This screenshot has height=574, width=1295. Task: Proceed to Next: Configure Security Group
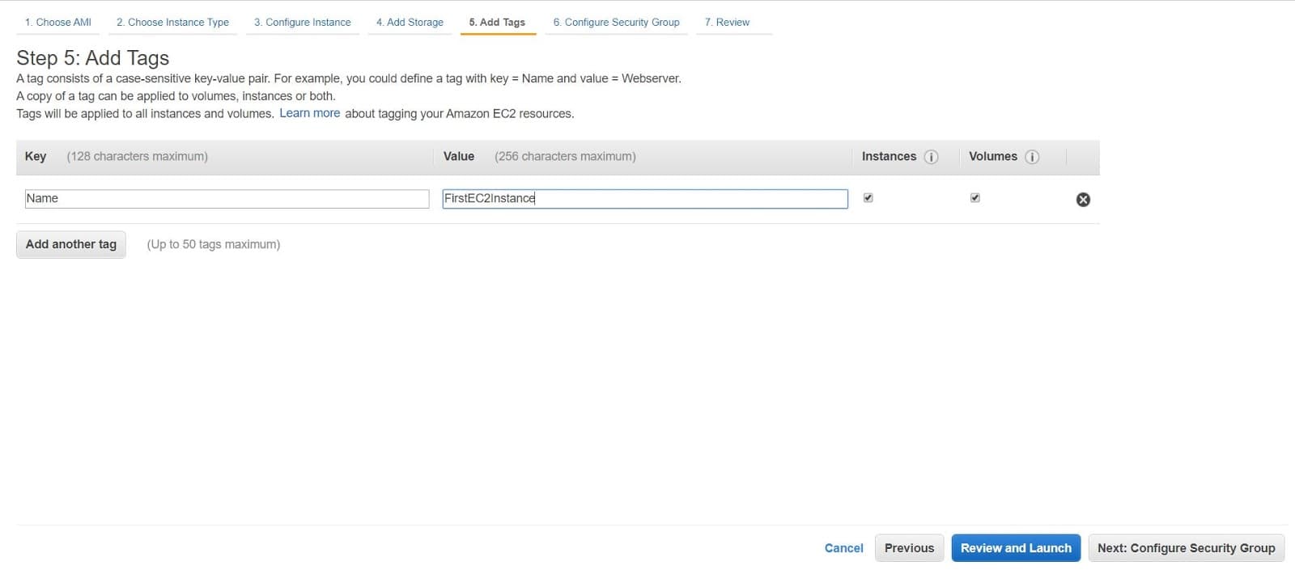pyautogui.click(x=1187, y=548)
